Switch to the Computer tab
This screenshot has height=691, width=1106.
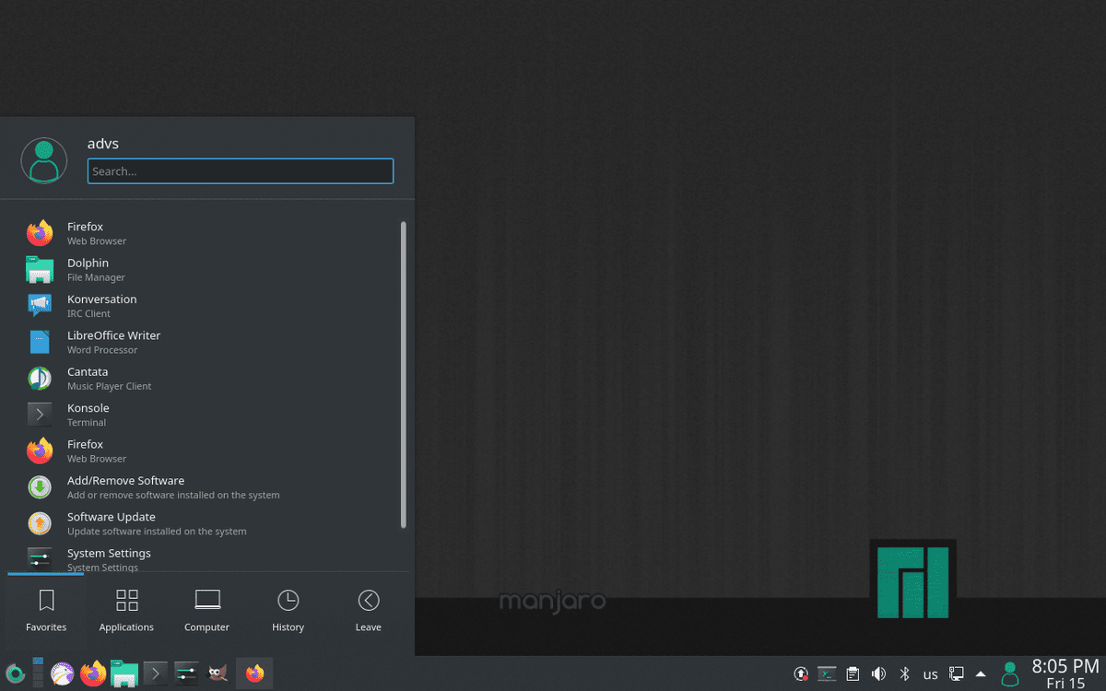tap(206, 611)
